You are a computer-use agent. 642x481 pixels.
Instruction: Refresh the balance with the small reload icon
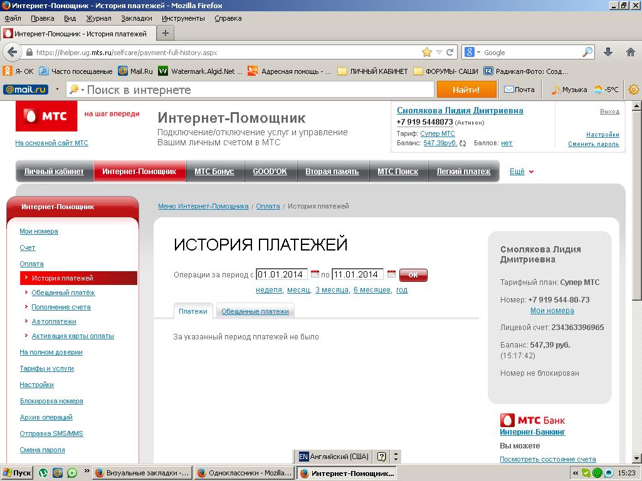click(x=463, y=143)
